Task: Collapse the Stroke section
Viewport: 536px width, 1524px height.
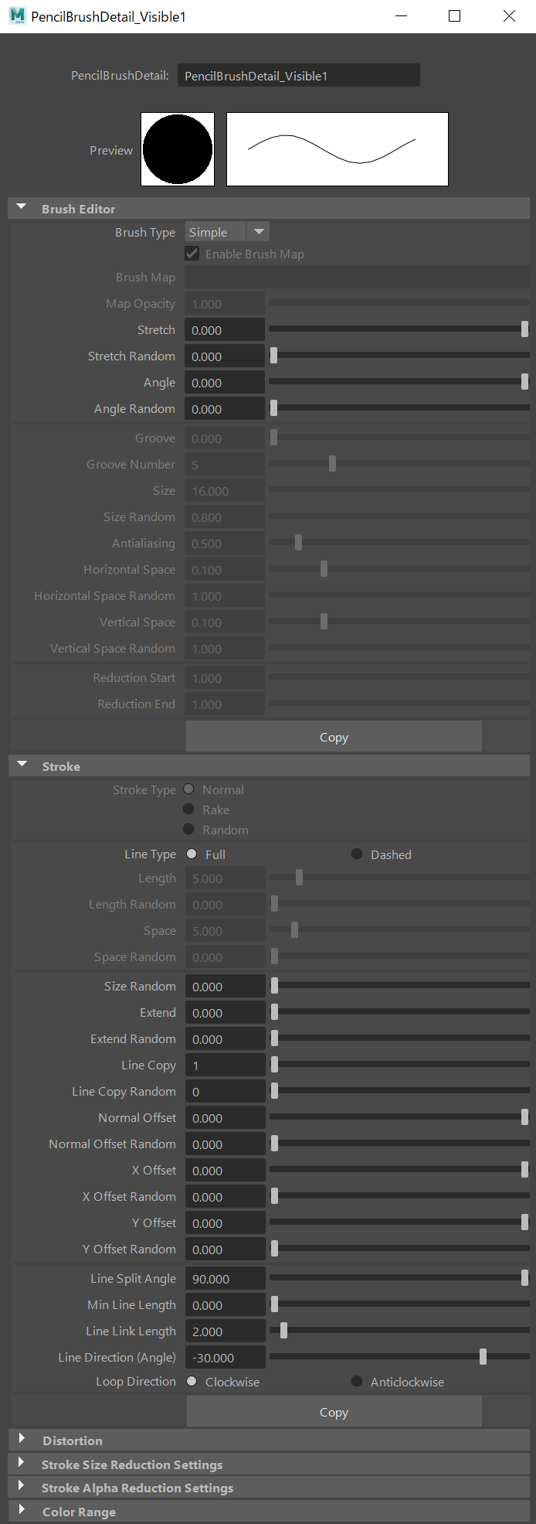Action: point(22,765)
